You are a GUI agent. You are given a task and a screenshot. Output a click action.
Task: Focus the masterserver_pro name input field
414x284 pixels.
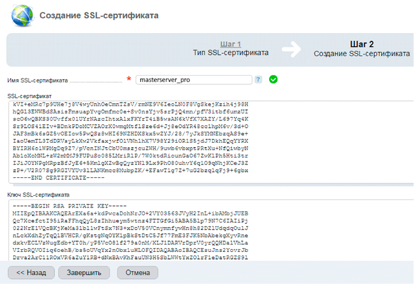click(x=194, y=80)
